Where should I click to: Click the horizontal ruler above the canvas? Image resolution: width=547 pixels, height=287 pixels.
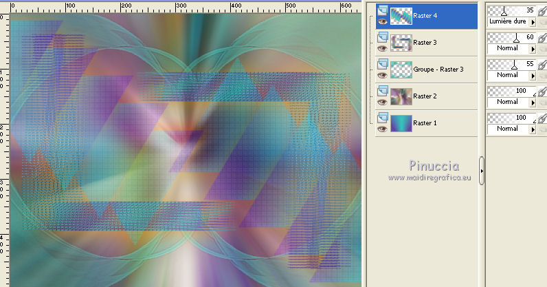point(186,7)
